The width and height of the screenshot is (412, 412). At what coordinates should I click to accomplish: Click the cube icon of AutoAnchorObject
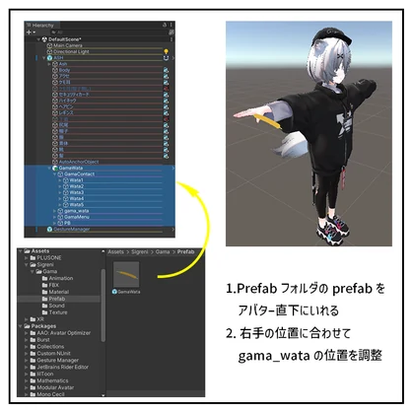coord(55,162)
